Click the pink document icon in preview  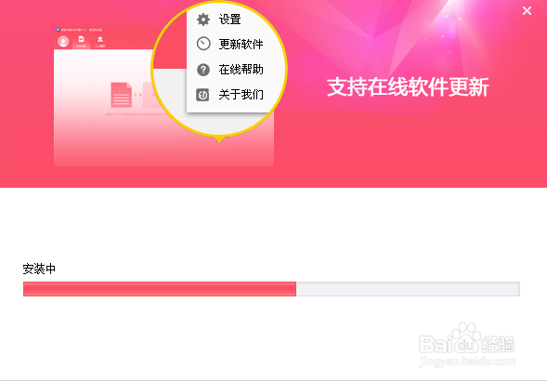click(x=121, y=95)
